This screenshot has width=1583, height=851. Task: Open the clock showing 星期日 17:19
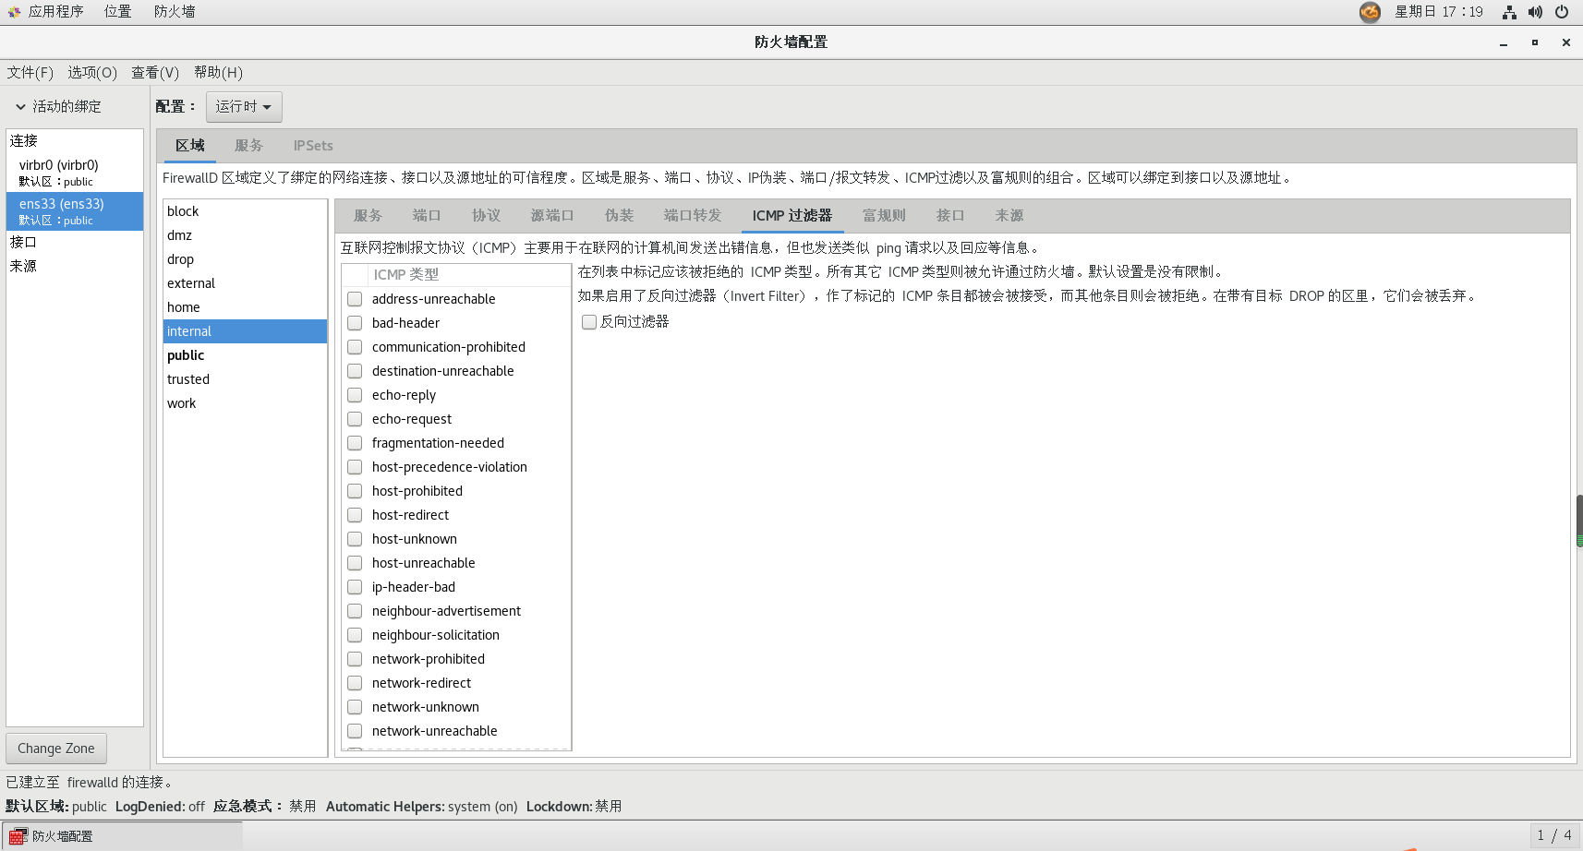(1439, 12)
